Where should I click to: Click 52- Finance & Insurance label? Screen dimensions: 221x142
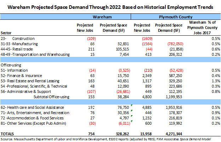coord(21,76)
